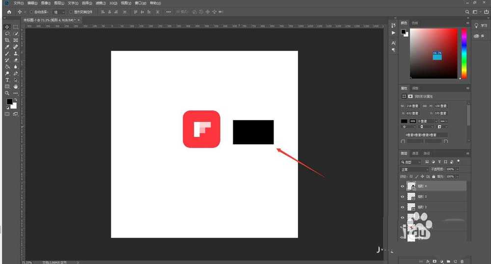Screen dimensions: 491x264
Task: Open the blend mode 正常 dropdown
Action: pos(414,169)
